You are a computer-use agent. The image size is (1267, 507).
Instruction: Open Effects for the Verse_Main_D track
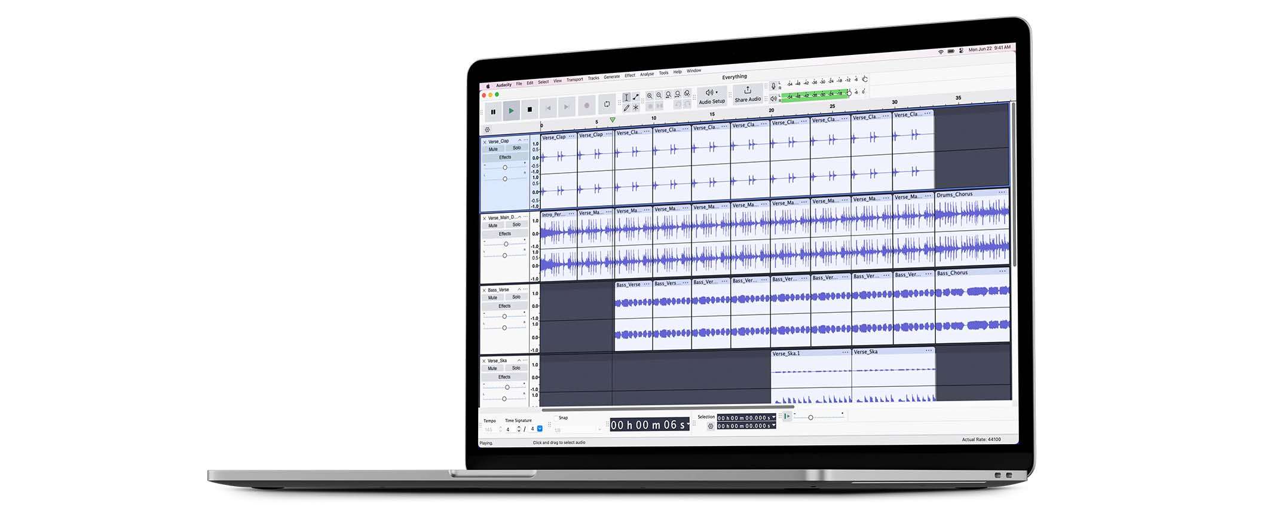pyautogui.click(x=505, y=234)
